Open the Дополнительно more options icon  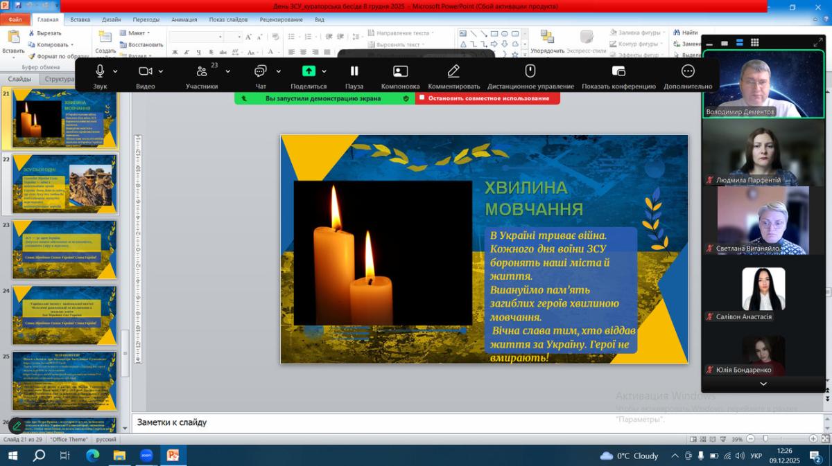tap(688, 71)
